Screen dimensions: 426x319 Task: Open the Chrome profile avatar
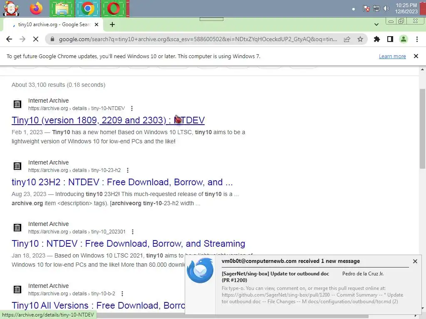coord(404,39)
